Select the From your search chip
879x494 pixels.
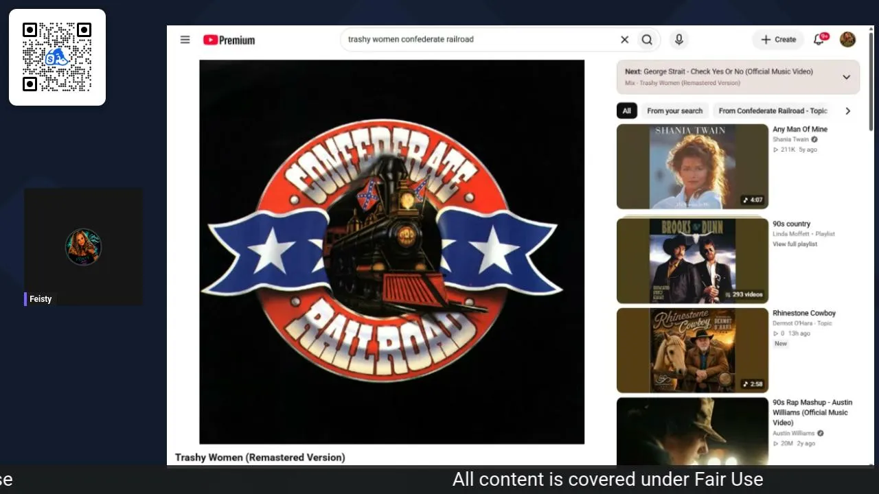674,110
